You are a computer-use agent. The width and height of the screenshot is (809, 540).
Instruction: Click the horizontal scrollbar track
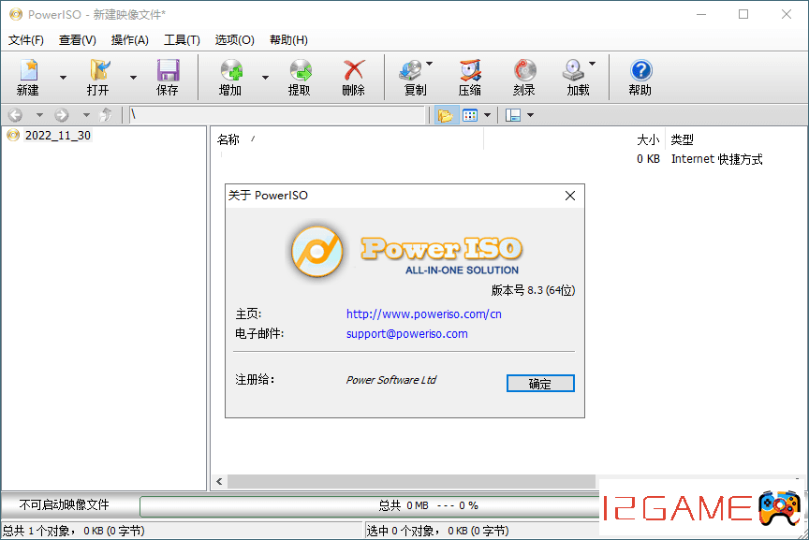[x=411, y=482]
